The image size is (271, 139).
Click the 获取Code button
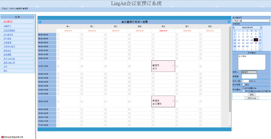click(252, 98)
